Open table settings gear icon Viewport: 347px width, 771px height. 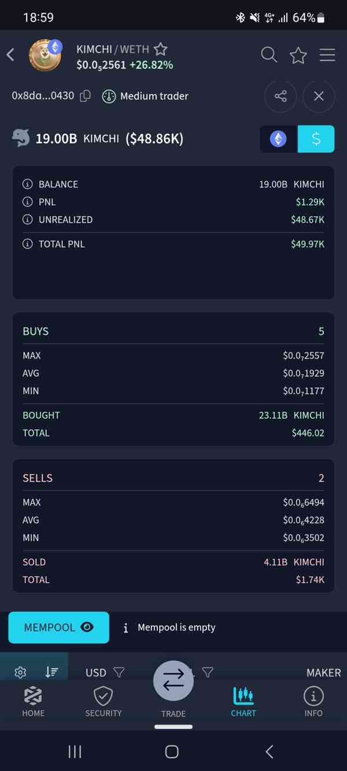20,672
